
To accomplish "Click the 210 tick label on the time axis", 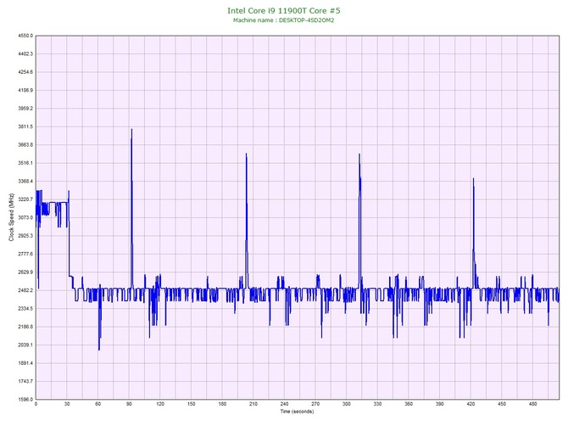I will (253, 404).
